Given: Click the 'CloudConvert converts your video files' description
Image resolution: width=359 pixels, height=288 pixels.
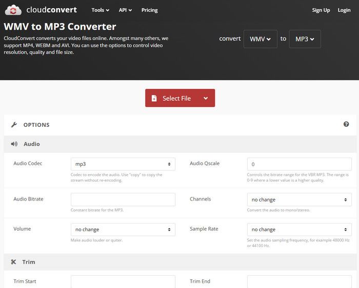Looking at the screenshot, I should pos(86,45).
